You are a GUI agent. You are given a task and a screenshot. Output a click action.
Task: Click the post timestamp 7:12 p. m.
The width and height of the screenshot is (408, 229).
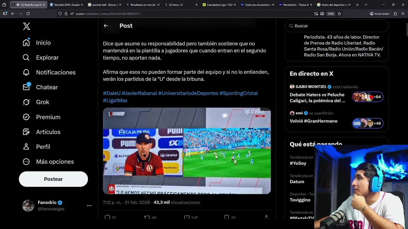(112, 202)
